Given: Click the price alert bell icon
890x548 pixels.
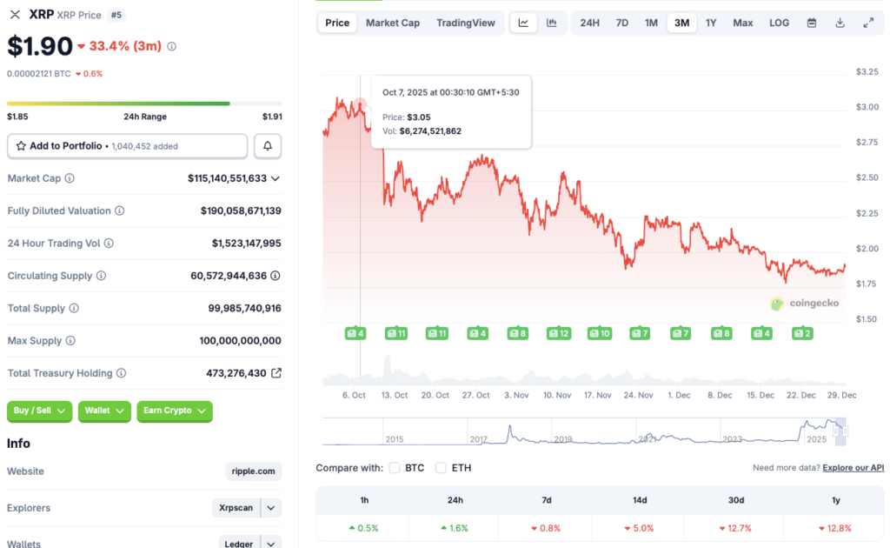Looking at the screenshot, I should pyautogui.click(x=268, y=146).
